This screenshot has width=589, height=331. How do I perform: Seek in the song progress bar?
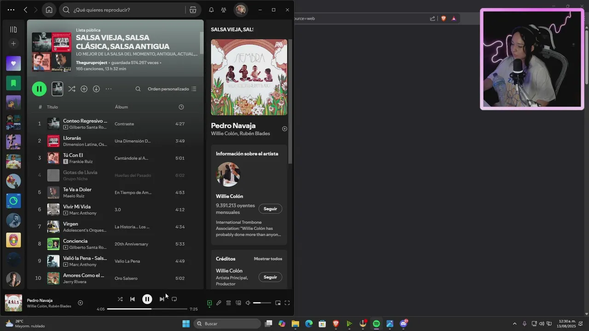[147, 309]
